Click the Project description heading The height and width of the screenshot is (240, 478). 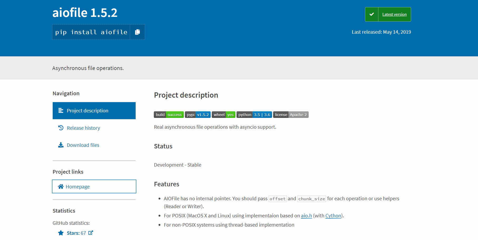(x=186, y=95)
